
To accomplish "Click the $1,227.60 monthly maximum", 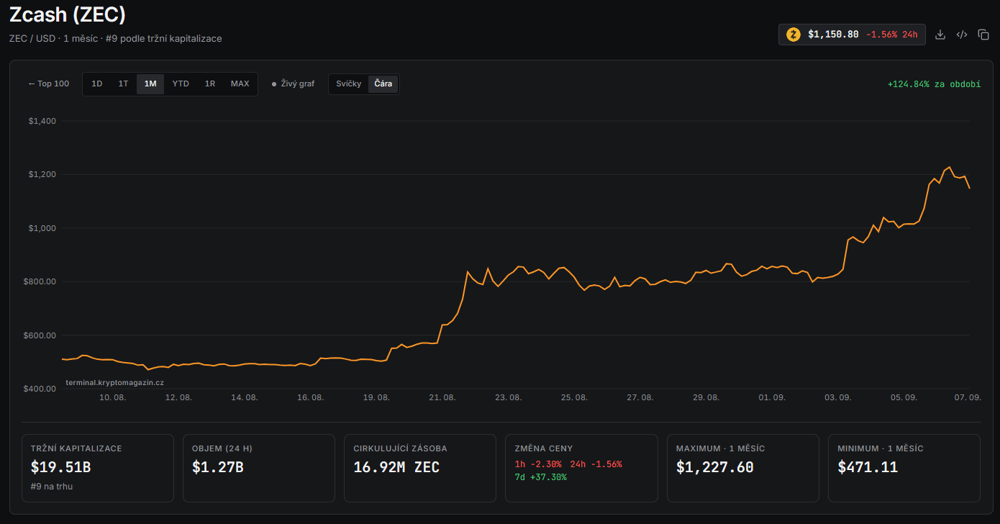I will [x=715, y=467].
